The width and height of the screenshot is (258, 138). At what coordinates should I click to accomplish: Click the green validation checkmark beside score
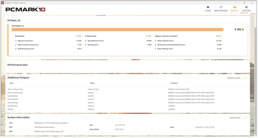[x=243, y=29]
